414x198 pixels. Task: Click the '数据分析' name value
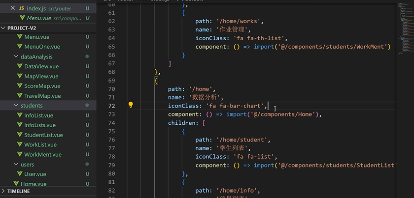(205, 97)
